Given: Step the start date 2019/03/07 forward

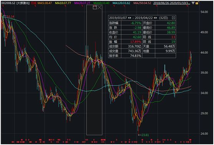Looking at the screenshot, I should click(x=131, y=18).
